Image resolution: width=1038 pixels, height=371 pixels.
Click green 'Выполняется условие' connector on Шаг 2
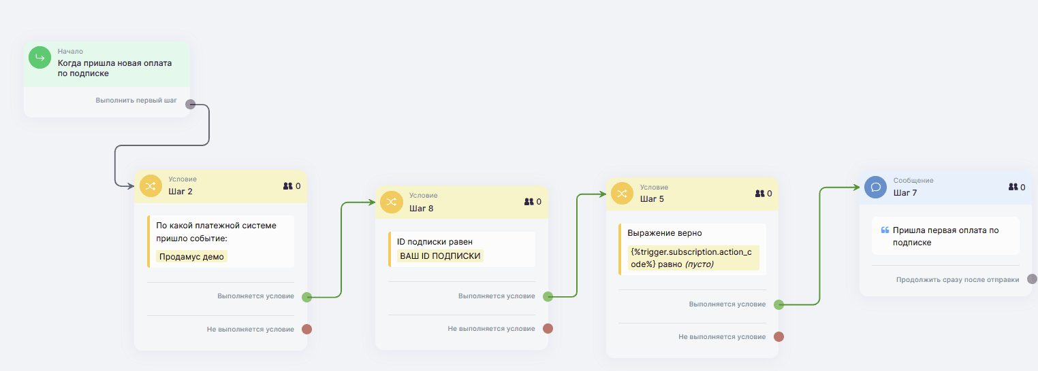[x=306, y=297]
